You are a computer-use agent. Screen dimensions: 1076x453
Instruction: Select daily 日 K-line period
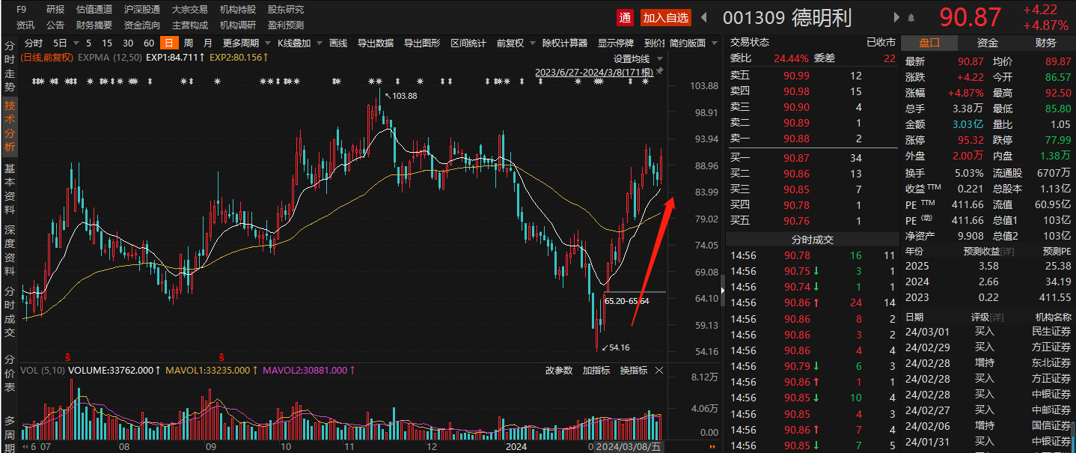(169, 43)
